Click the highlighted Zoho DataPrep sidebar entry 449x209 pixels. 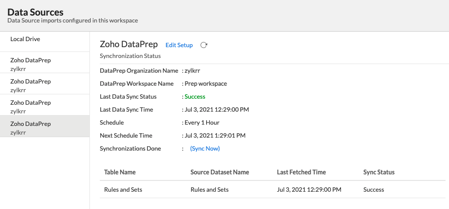(x=30, y=127)
